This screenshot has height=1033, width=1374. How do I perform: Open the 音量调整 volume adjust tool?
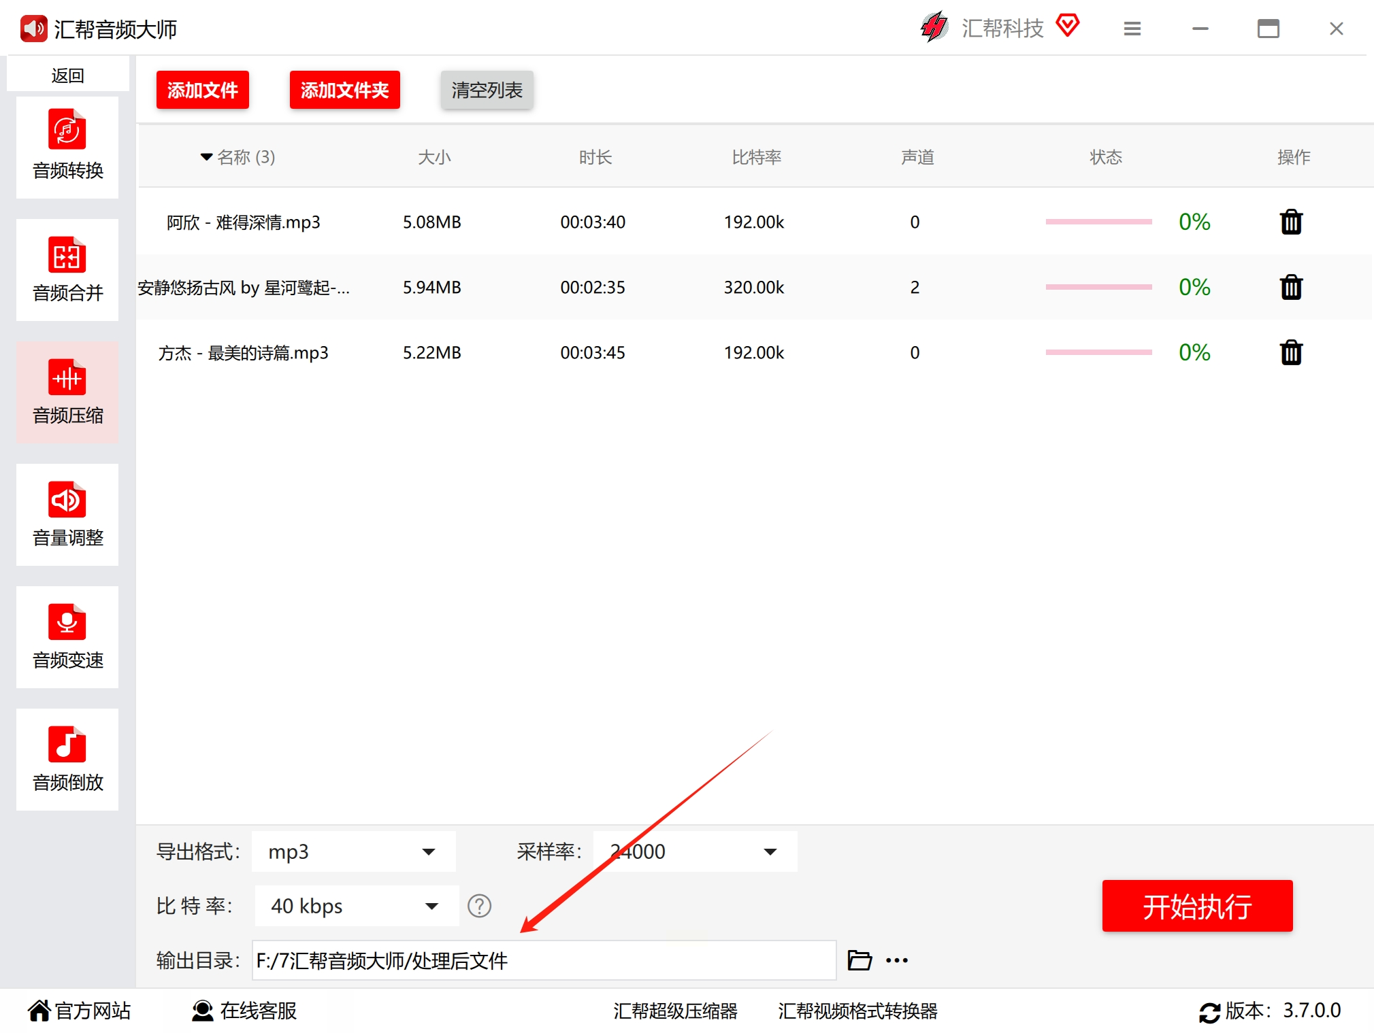click(x=67, y=514)
